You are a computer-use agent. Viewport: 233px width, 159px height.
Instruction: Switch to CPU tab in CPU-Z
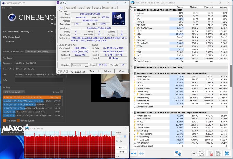click(61, 8)
